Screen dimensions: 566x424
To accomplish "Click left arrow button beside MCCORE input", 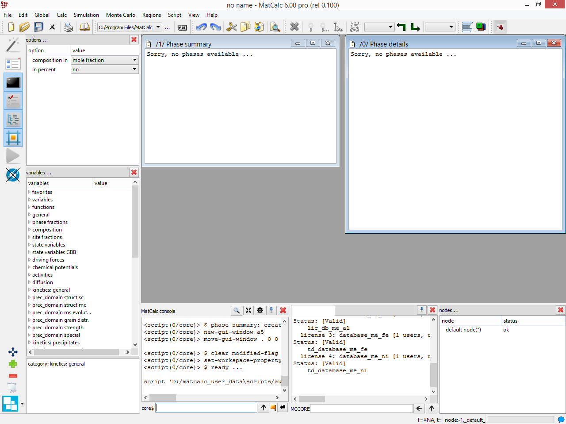I will [419, 409].
